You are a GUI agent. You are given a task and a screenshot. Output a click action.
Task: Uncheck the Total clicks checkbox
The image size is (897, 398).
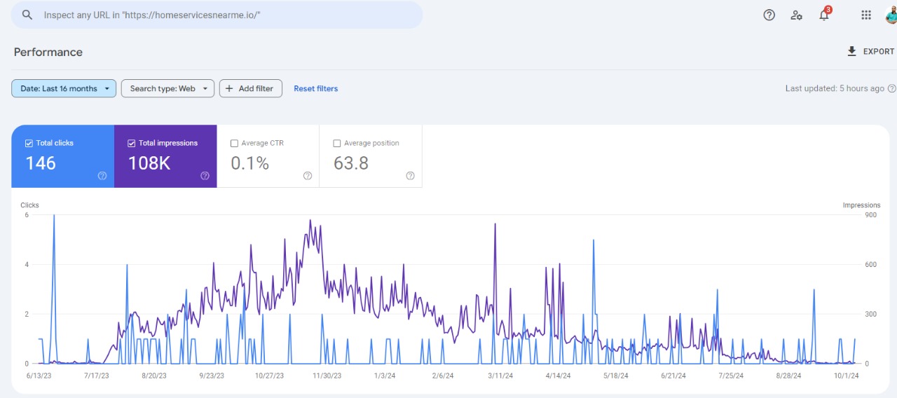[29, 143]
